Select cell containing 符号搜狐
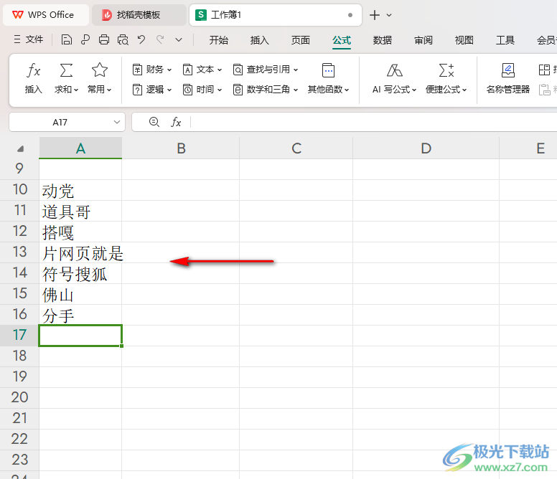The height and width of the screenshot is (479, 557). [x=80, y=273]
